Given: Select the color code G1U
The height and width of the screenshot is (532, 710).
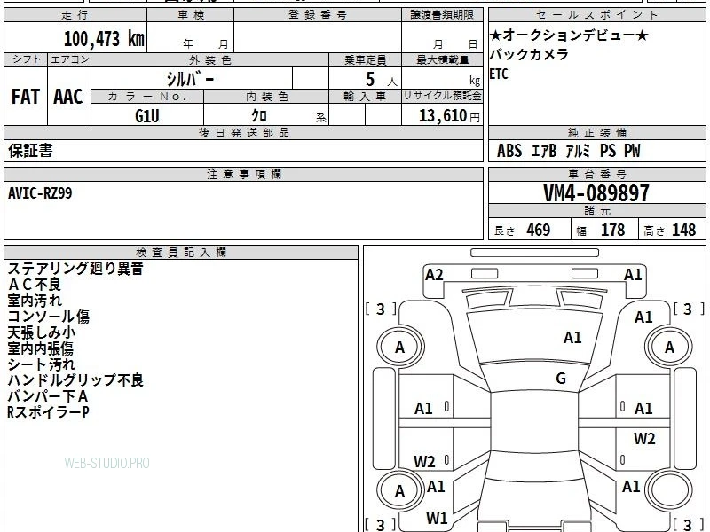Looking at the screenshot, I should click(147, 116).
